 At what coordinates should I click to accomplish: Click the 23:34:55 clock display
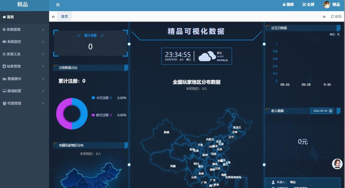[178, 54]
